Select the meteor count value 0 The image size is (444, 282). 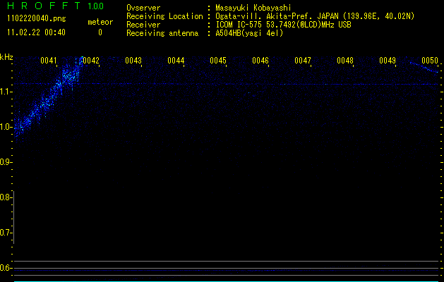pos(100,32)
